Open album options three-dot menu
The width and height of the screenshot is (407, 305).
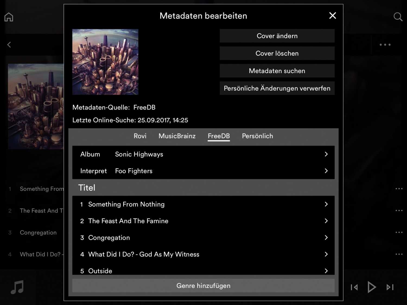385,45
